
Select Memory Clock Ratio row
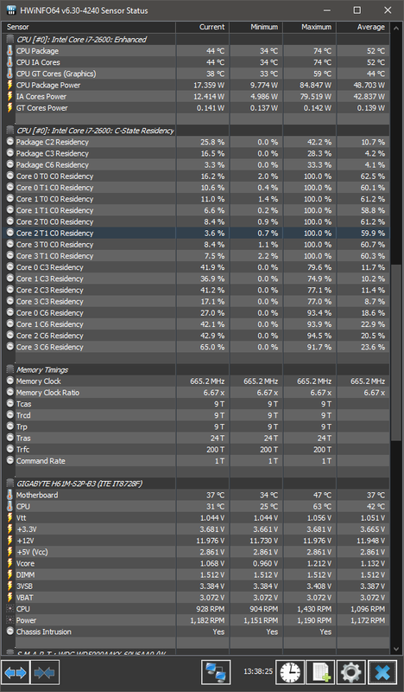tap(196, 393)
